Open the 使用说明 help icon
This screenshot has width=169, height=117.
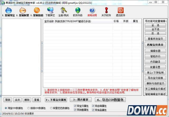[x=92, y=11]
